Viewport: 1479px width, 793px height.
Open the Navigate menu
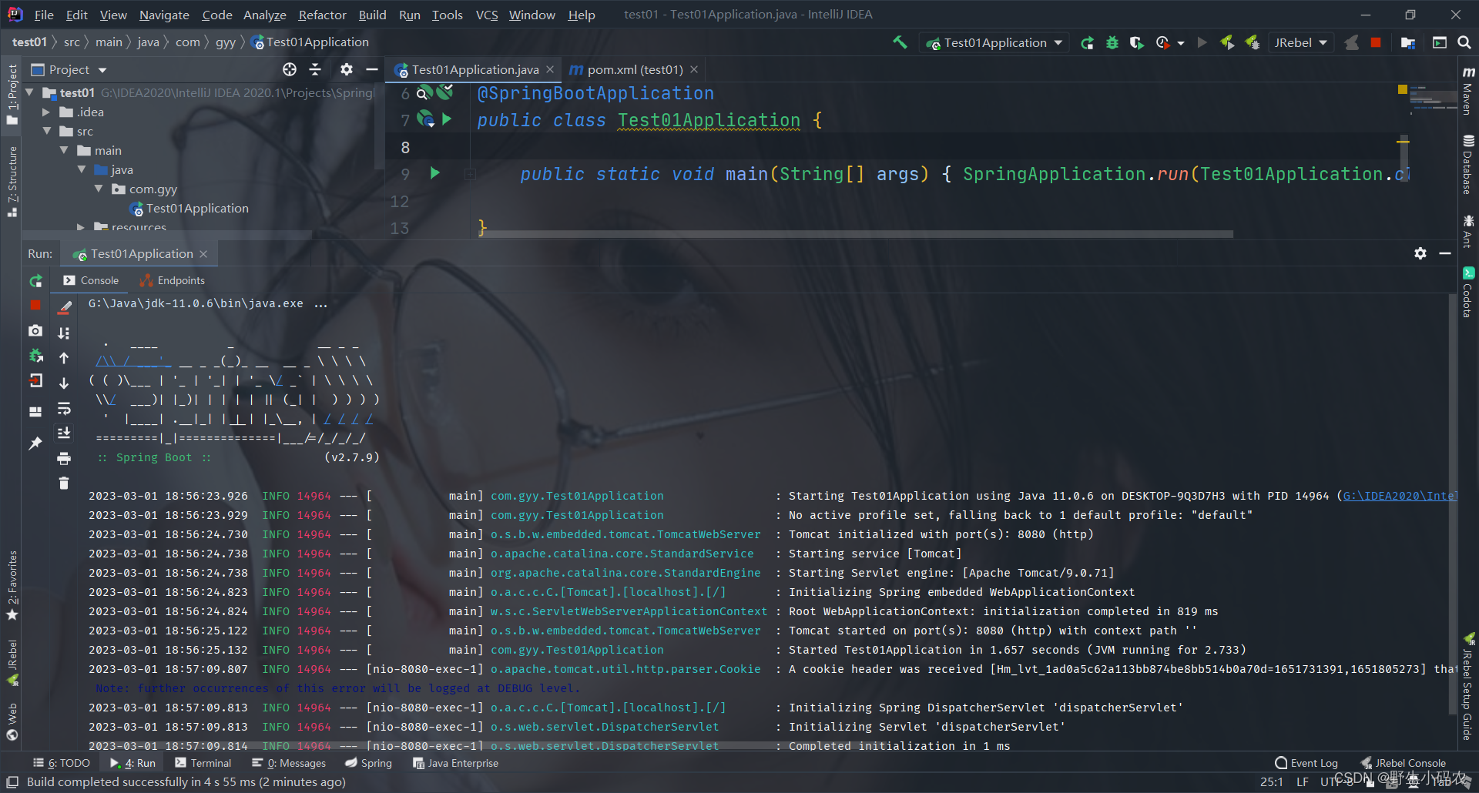pyautogui.click(x=164, y=15)
